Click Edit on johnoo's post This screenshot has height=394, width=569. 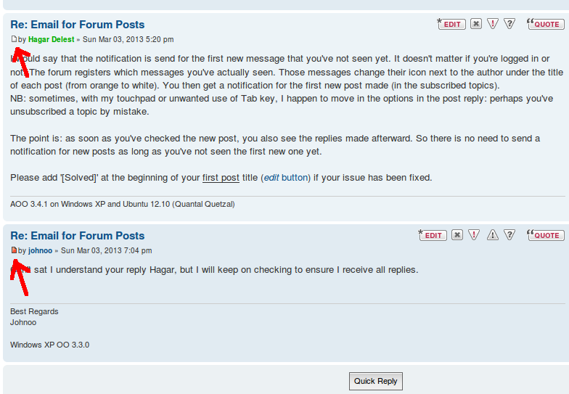point(433,235)
